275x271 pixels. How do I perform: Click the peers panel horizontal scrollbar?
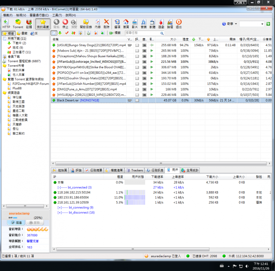133,249
